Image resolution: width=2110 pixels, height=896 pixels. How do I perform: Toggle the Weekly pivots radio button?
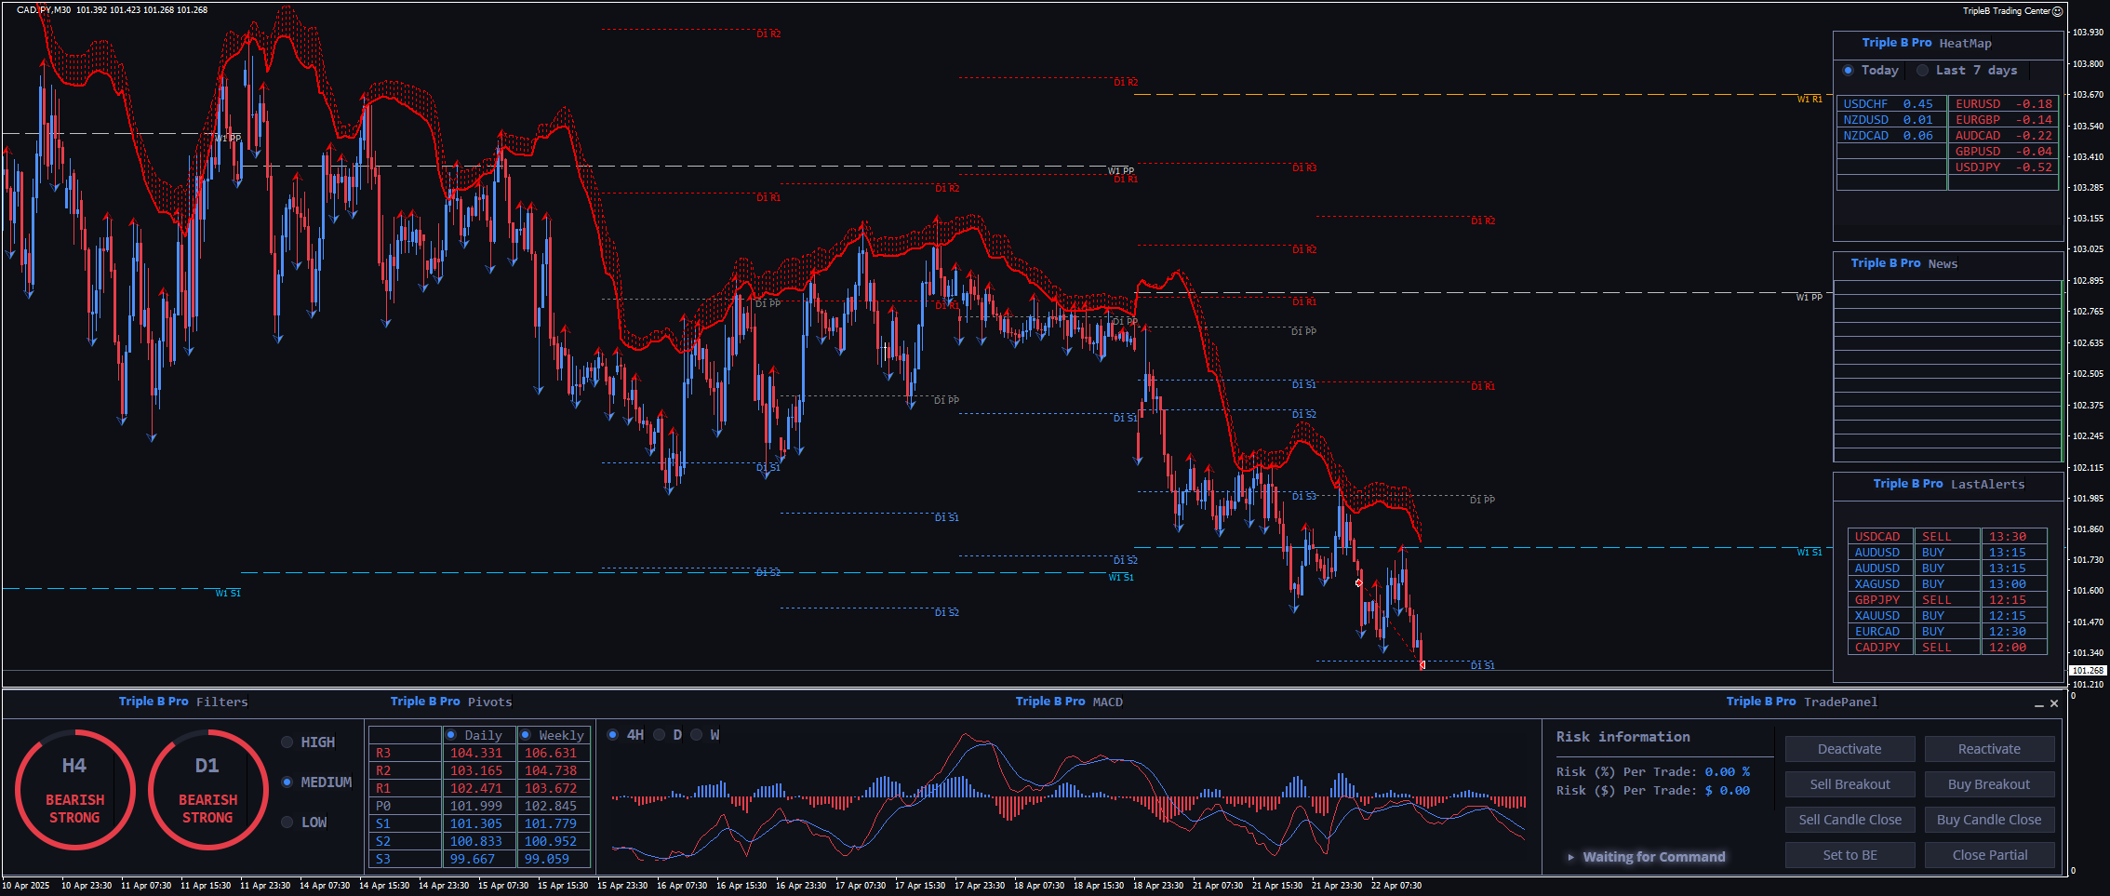click(x=526, y=735)
